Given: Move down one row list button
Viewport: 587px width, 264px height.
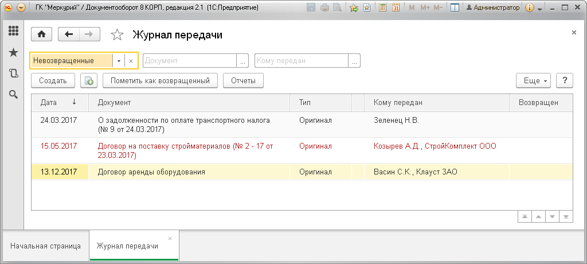Looking at the screenshot, I should [552, 217].
